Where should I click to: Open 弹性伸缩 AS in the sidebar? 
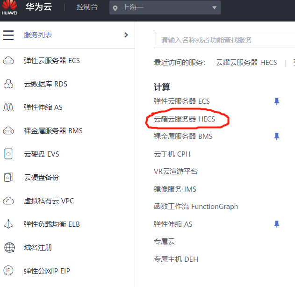coord(43,107)
